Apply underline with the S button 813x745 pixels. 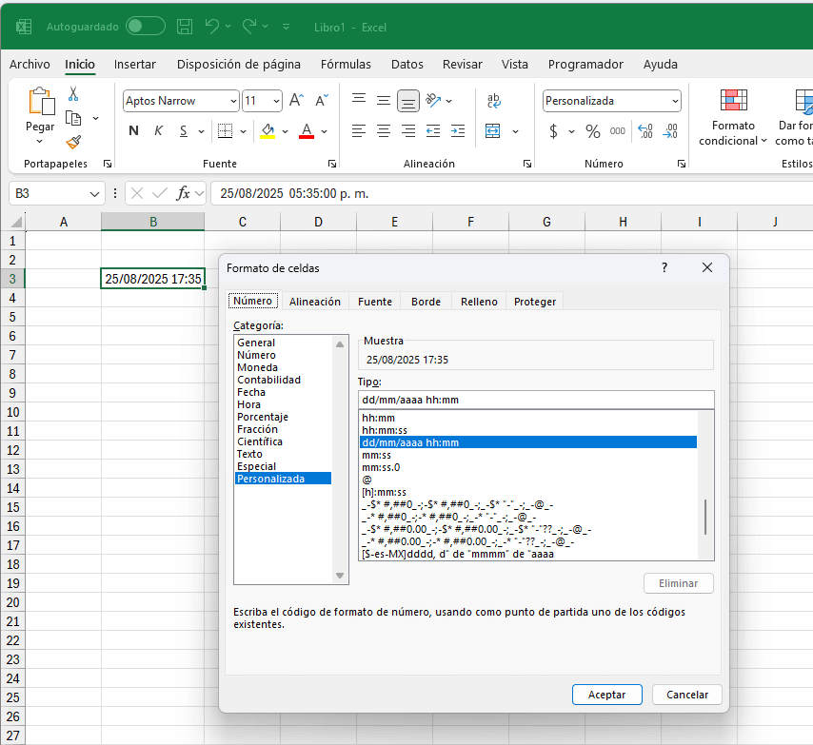pyautogui.click(x=184, y=131)
